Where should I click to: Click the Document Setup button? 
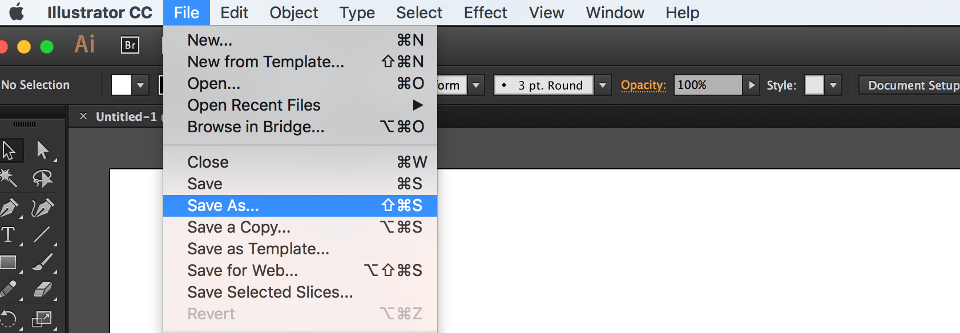click(912, 86)
